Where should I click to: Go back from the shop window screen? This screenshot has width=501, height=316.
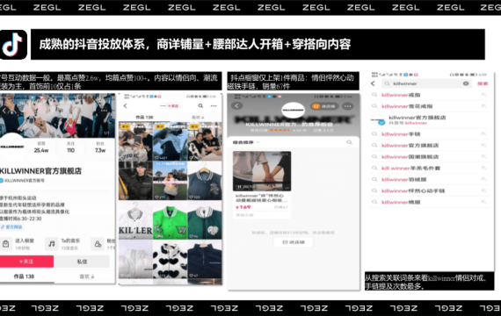click(x=236, y=106)
